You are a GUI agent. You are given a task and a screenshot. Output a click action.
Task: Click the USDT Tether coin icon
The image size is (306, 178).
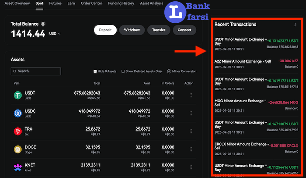pos(17,95)
